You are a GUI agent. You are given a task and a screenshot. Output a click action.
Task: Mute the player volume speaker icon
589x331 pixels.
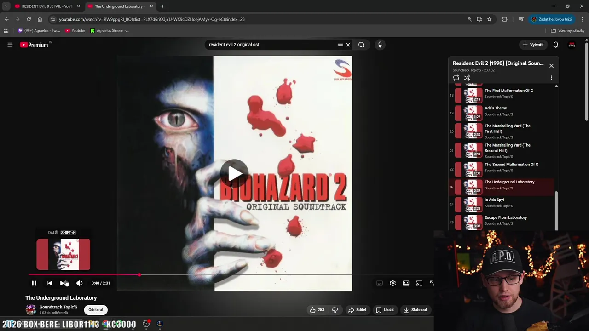pyautogui.click(x=79, y=283)
